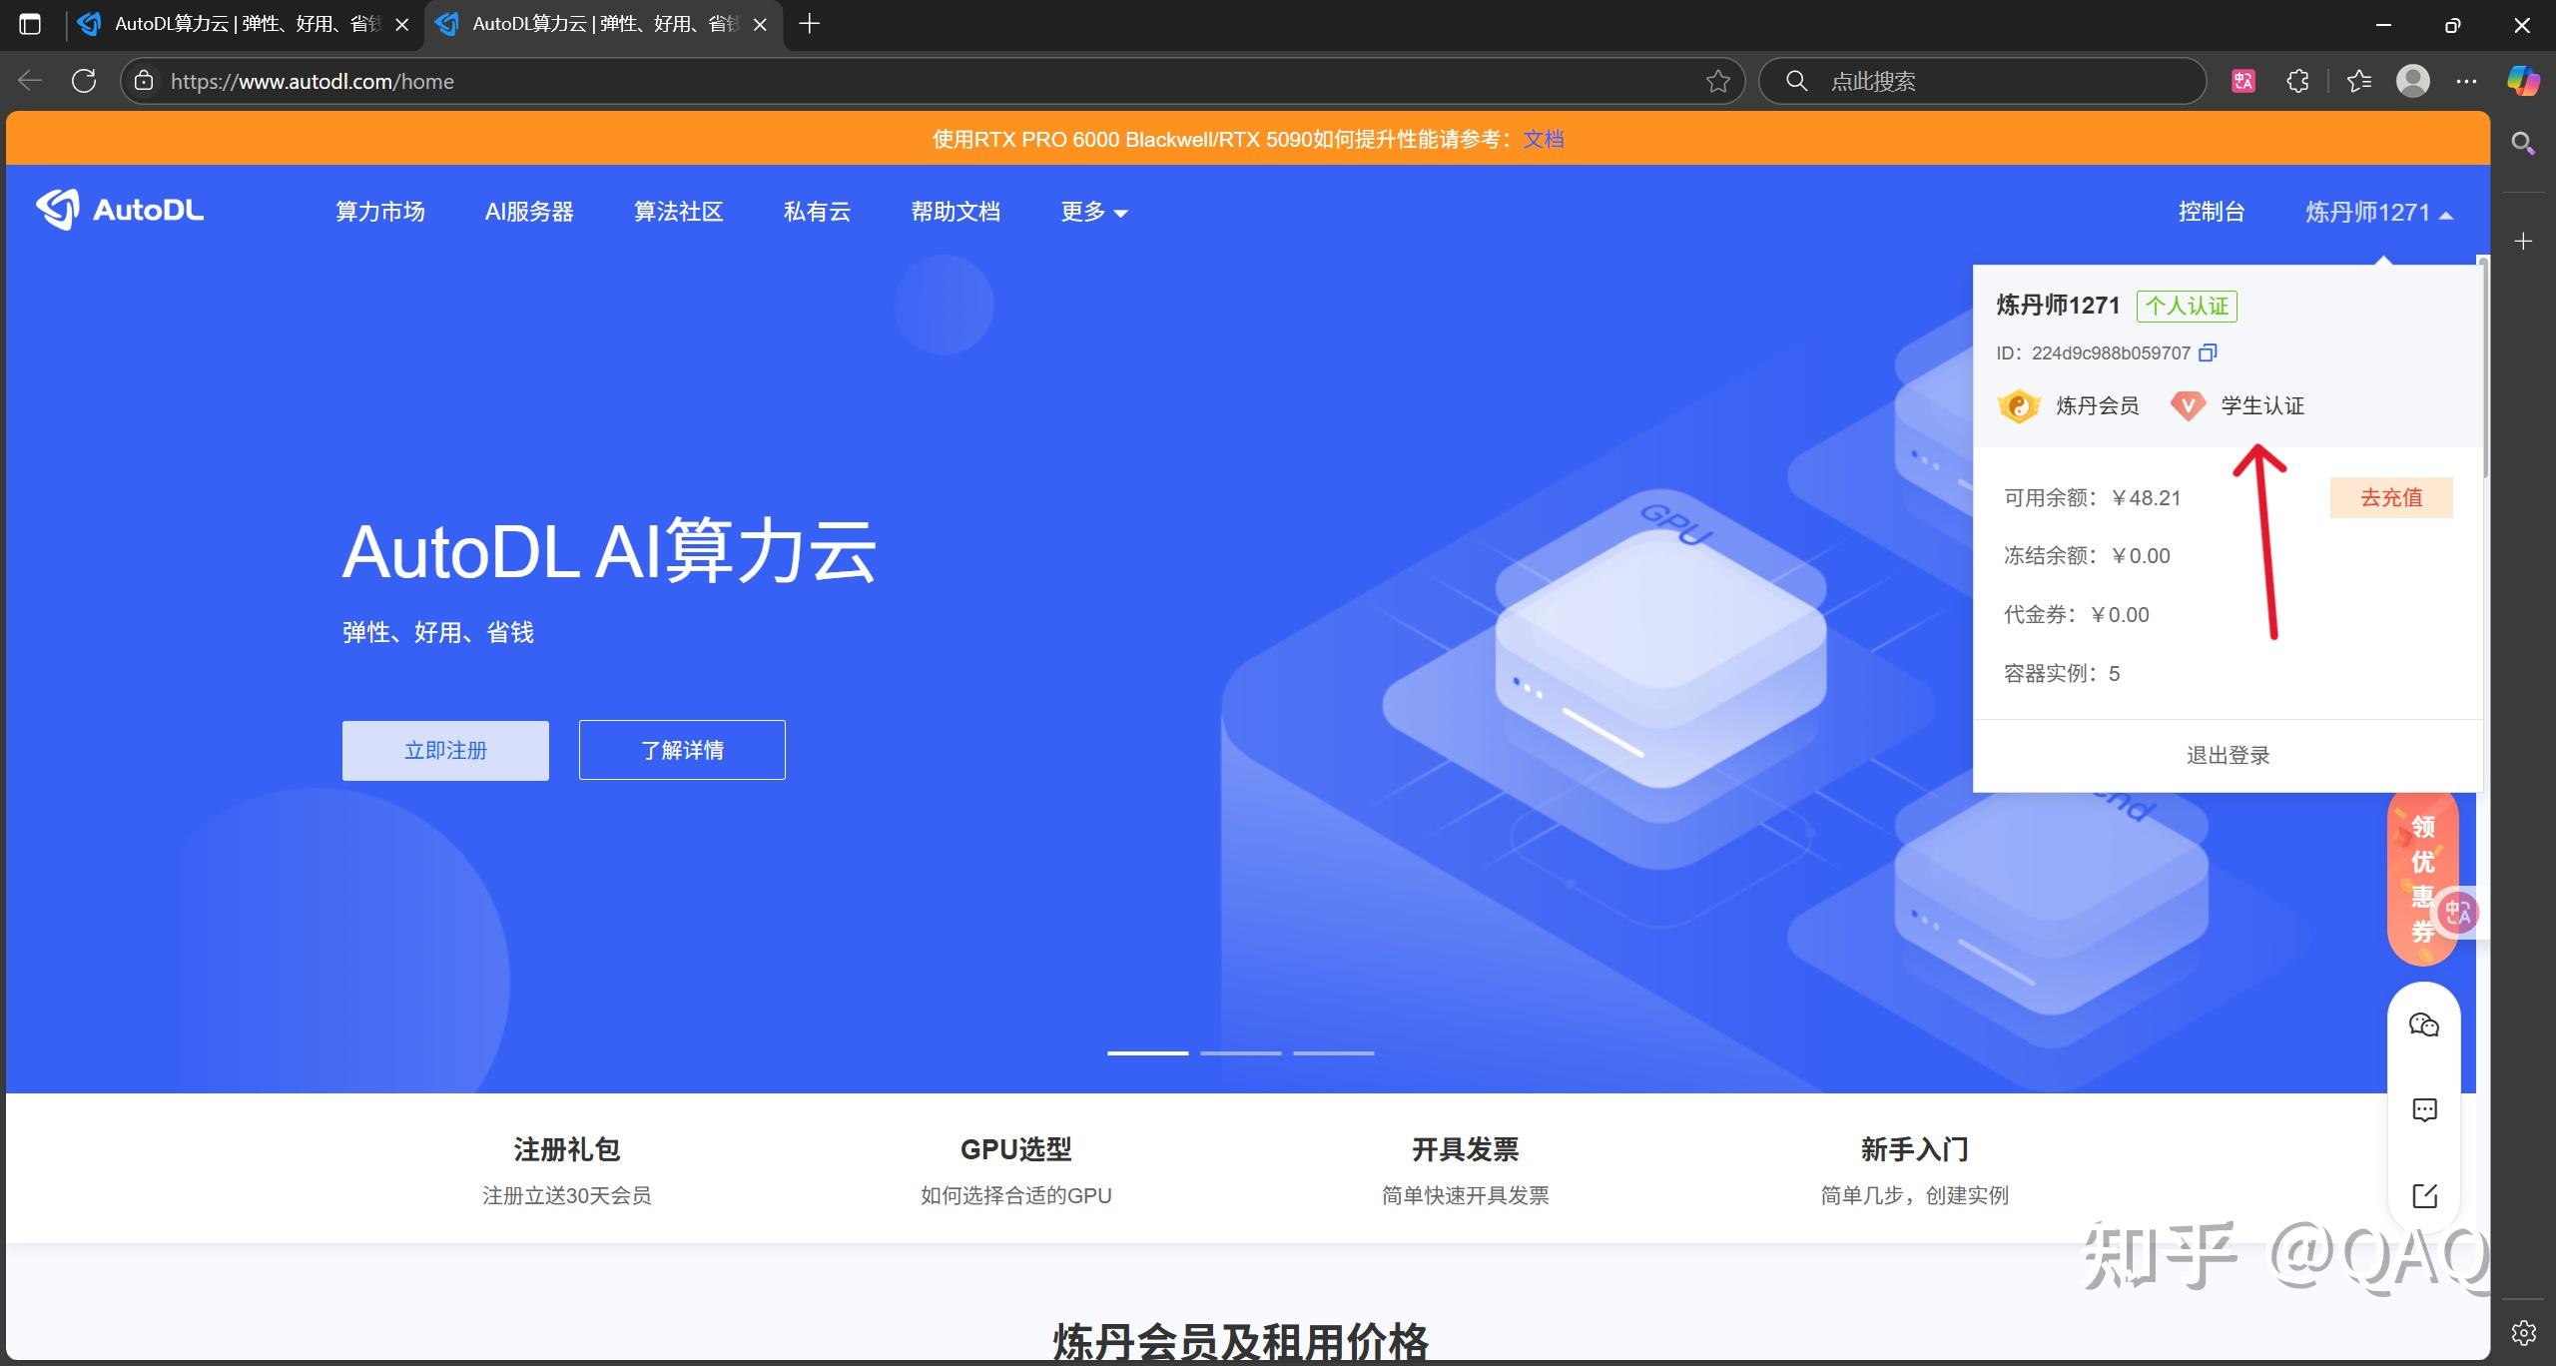2556x1366 pixels.
Task: Copy the user ID with copy icon
Action: coord(2209,352)
